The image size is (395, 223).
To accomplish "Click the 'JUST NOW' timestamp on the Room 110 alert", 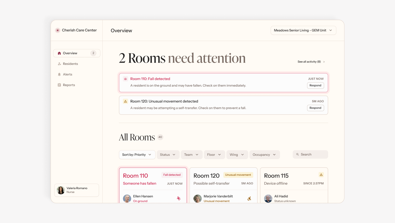I will click(x=316, y=79).
